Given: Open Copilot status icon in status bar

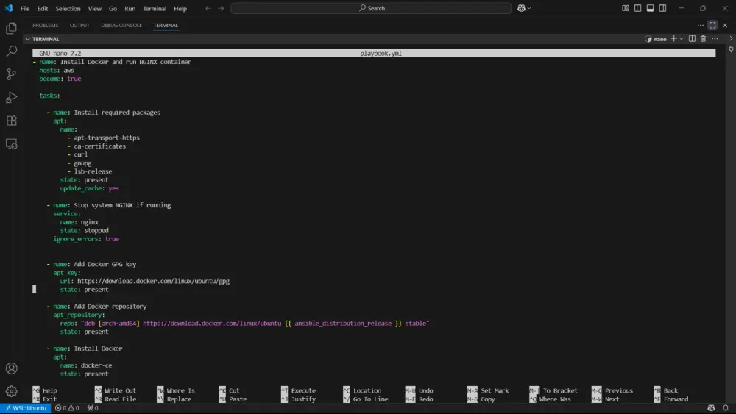Looking at the screenshot, I should click(711, 408).
